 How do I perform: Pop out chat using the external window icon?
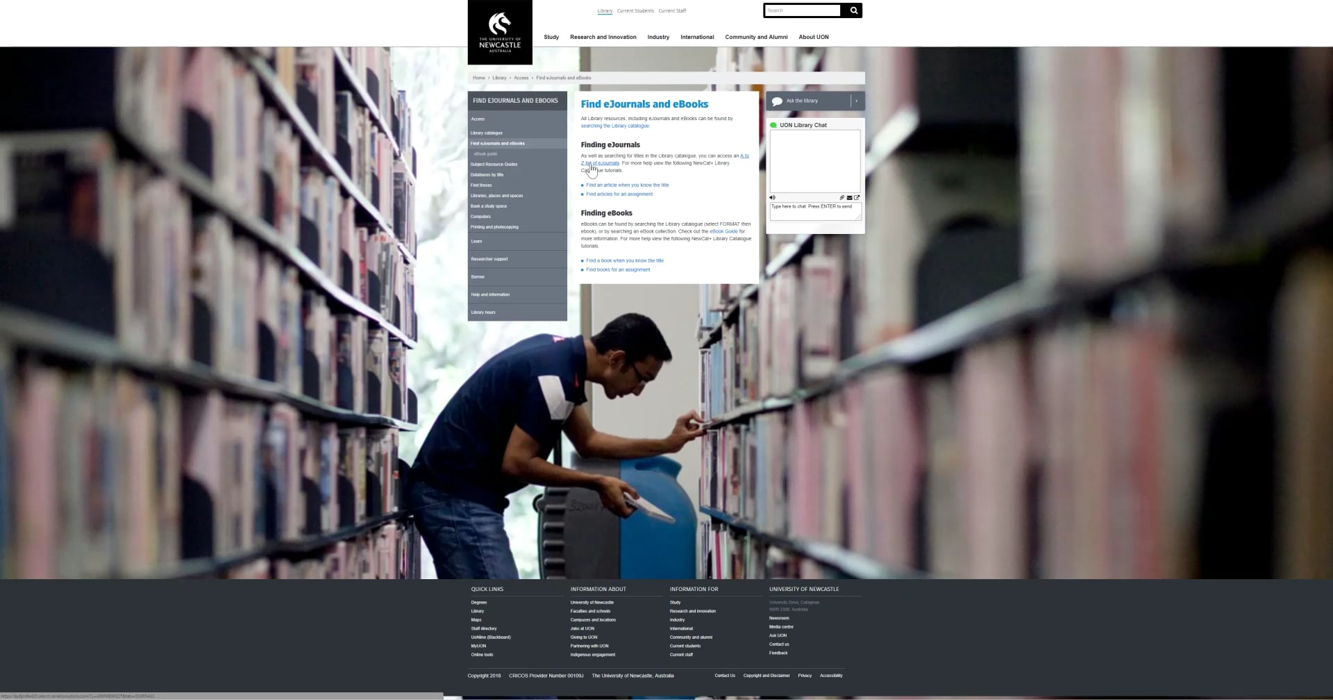point(858,197)
